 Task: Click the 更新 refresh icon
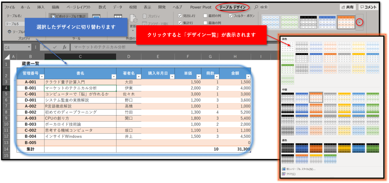[x=133, y=19]
